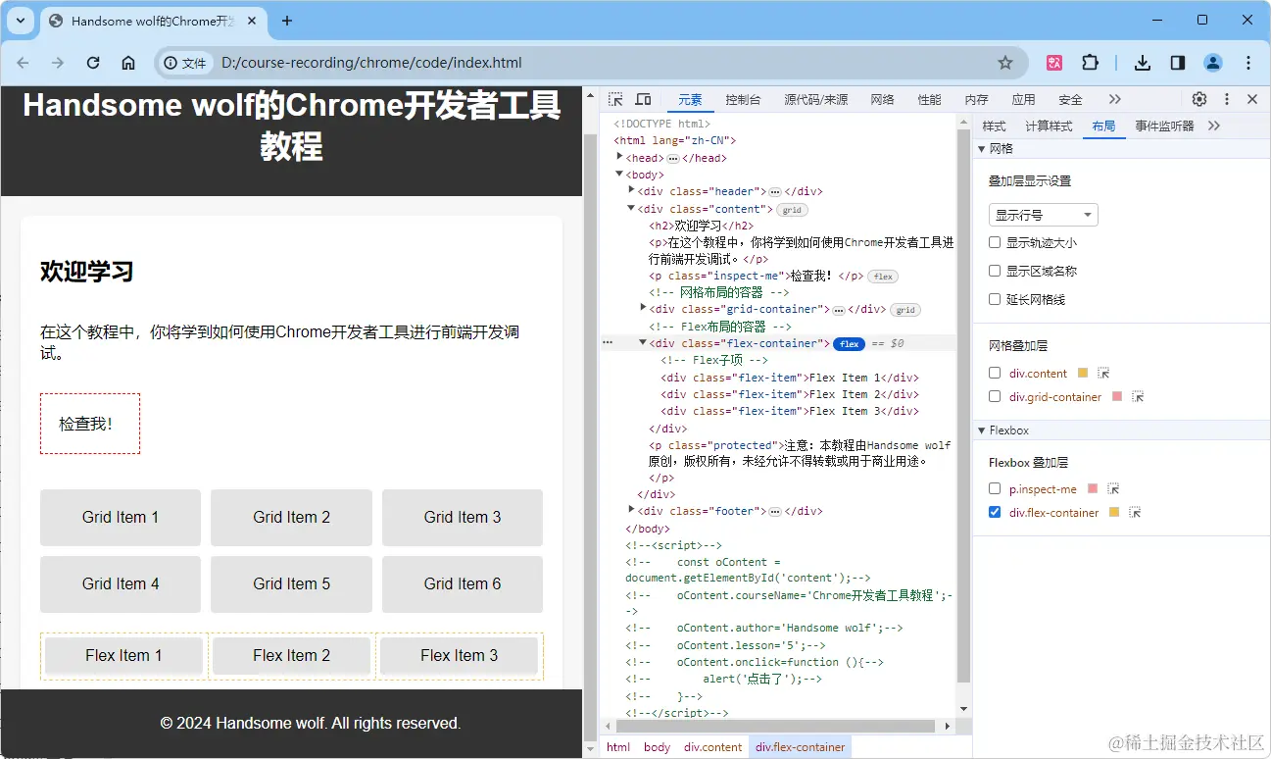Collapse the Flexbox section
The height and width of the screenshot is (759, 1271).
(x=981, y=430)
